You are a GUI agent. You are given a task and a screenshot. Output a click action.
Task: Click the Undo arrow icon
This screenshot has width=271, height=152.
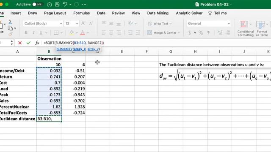[65, 4]
